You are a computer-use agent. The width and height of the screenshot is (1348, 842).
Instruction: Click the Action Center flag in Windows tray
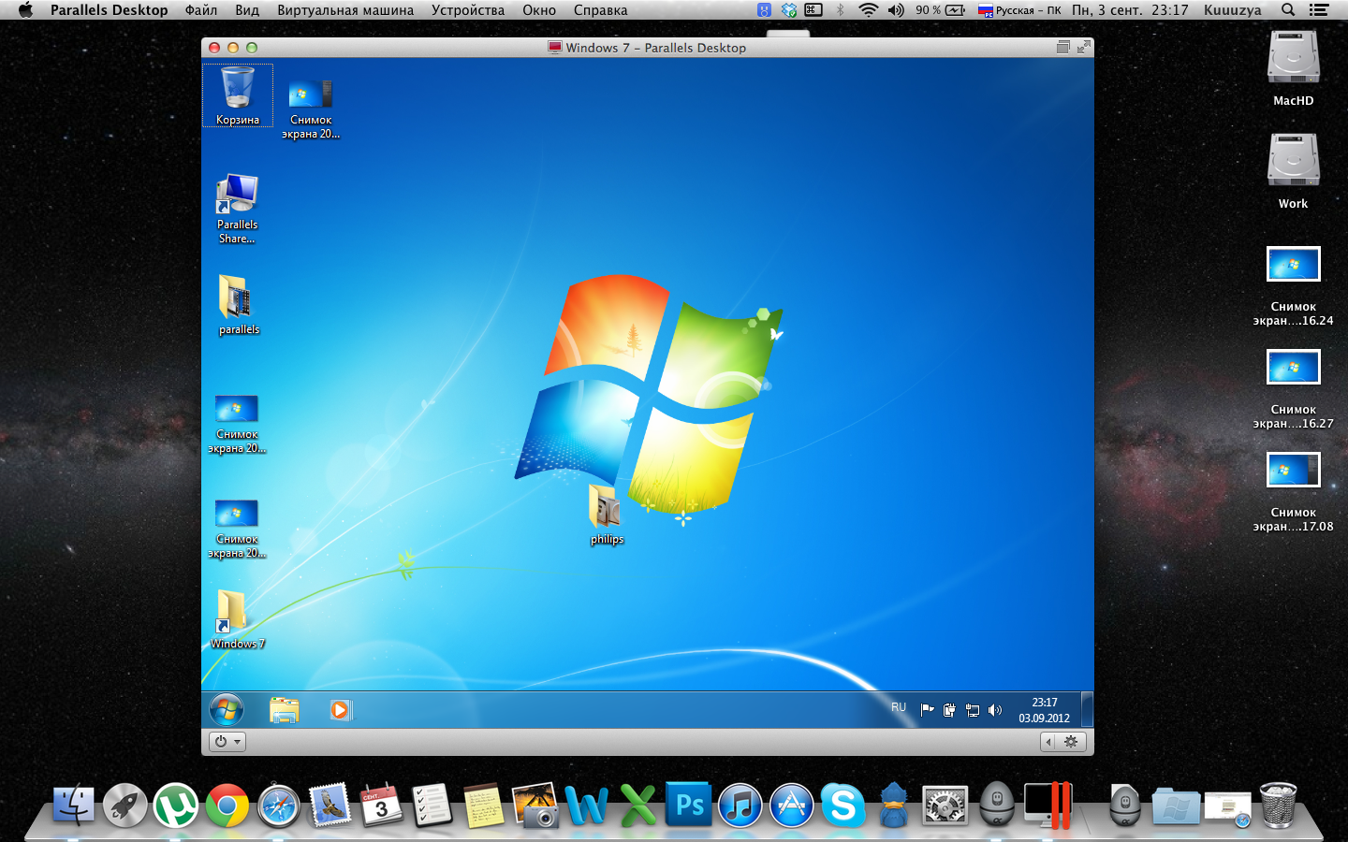pyautogui.click(x=928, y=710)
